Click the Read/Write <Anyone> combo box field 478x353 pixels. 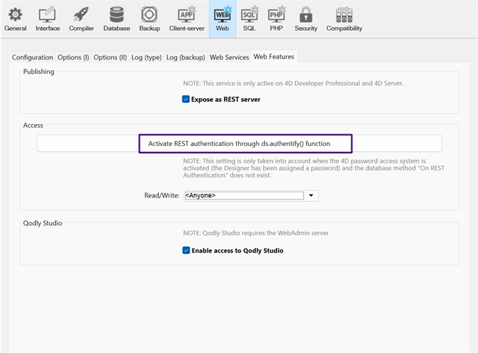243,196
